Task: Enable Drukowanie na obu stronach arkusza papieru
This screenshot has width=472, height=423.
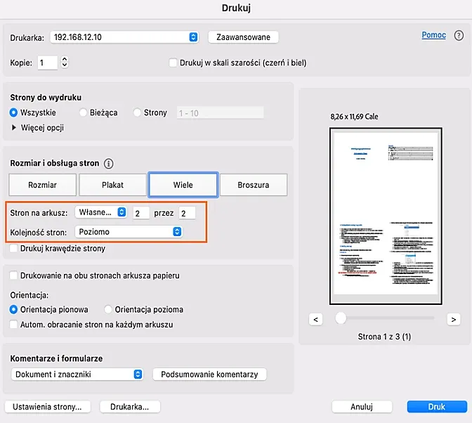Action: point(15,276)
